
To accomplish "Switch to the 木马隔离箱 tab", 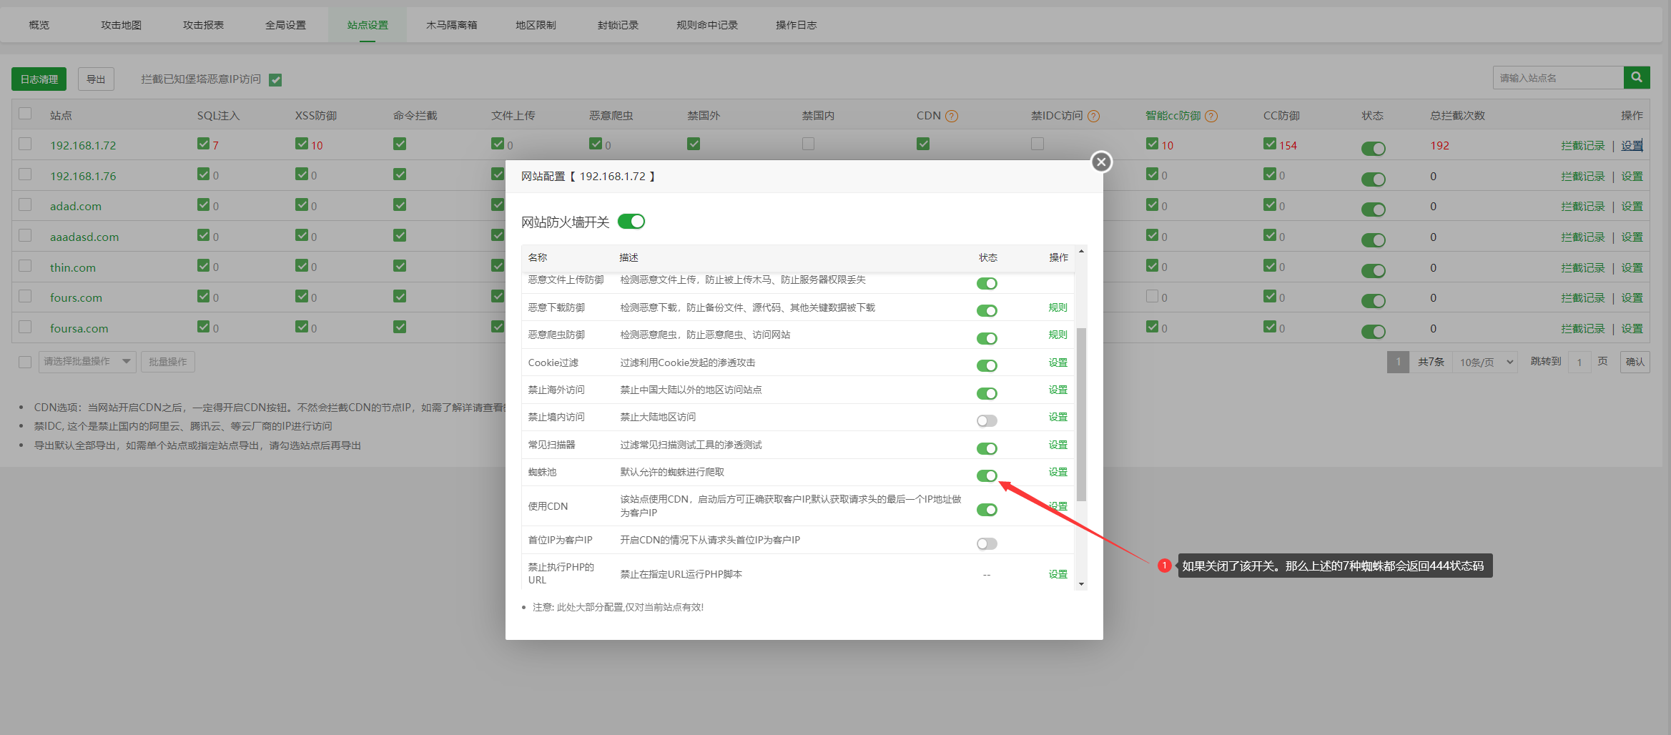I will (452, 25).
